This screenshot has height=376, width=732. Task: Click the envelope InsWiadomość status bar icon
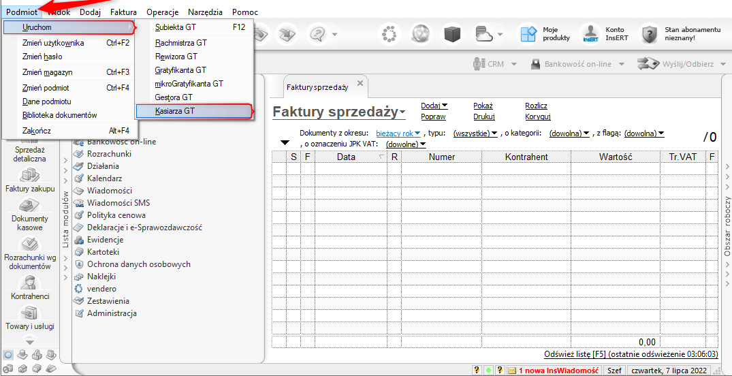pos(511,371)
